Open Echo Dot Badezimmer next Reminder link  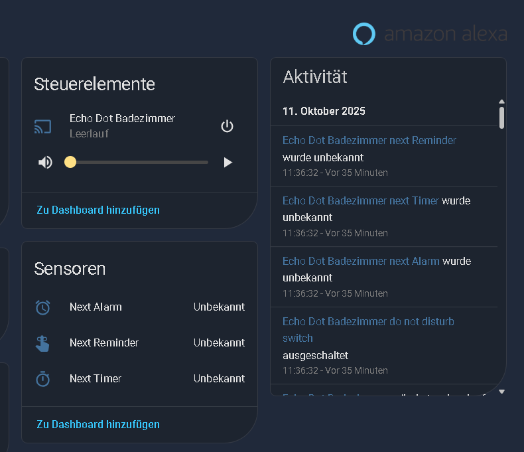pos(369,140)
